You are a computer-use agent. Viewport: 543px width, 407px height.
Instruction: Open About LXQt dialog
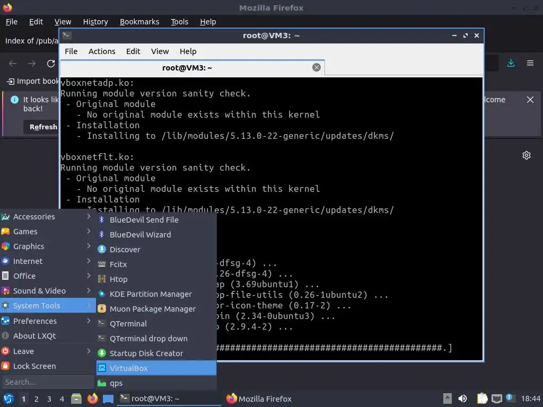48,335
